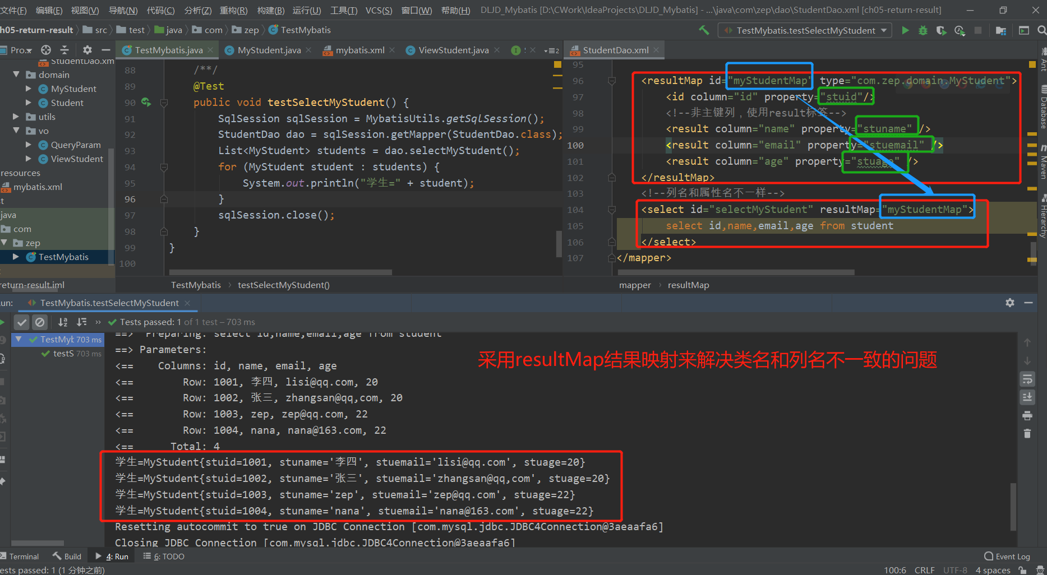Open Project panel settings gear

pos(87,50)
